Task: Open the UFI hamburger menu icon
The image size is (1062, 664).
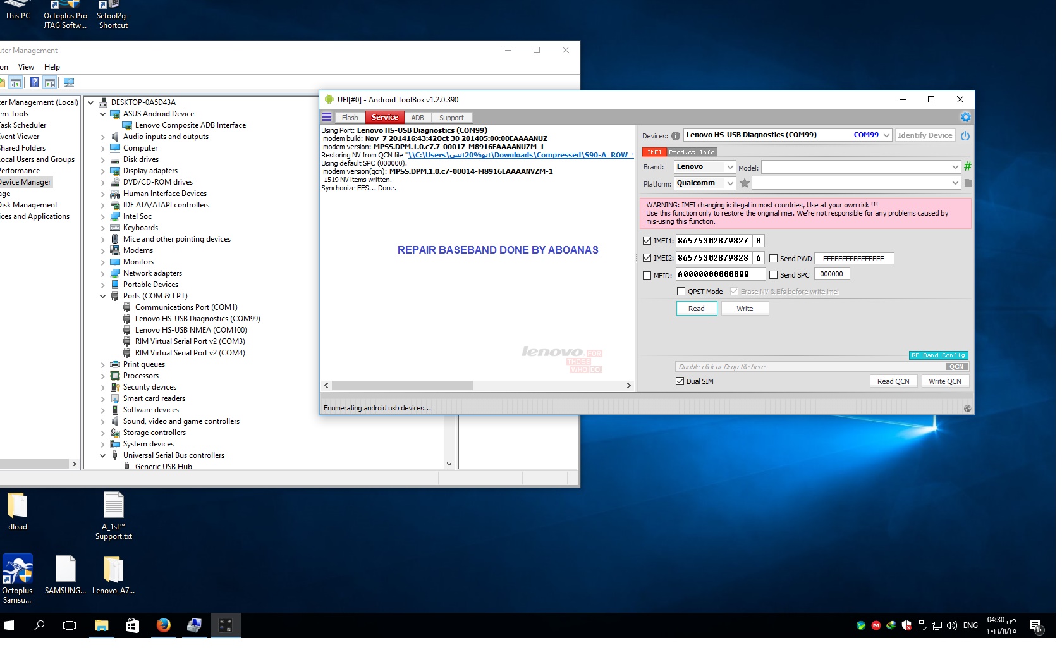Action: [327, 117]
